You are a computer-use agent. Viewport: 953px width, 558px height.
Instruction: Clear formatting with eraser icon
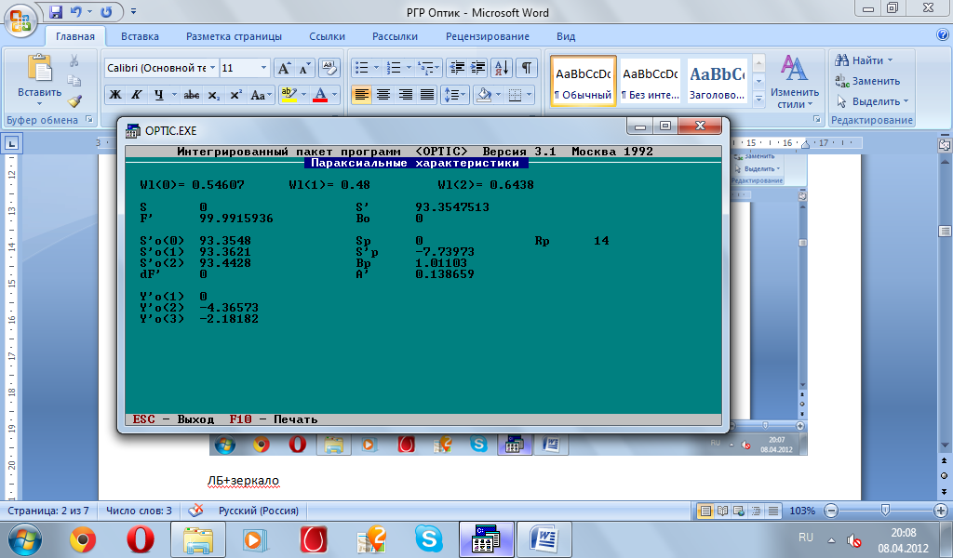(x=329, y=68)
